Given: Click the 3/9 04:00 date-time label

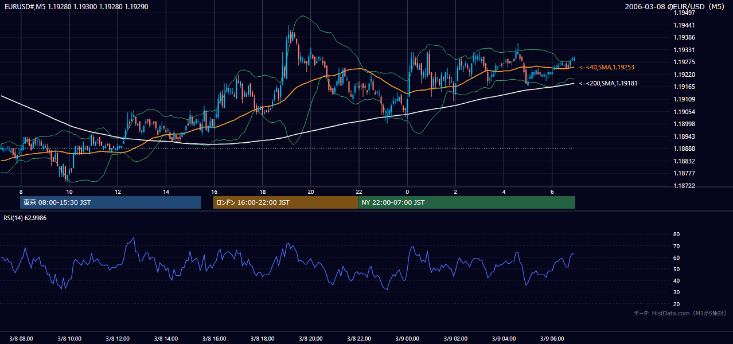Looking at the screenshot, I should point(504,338).
